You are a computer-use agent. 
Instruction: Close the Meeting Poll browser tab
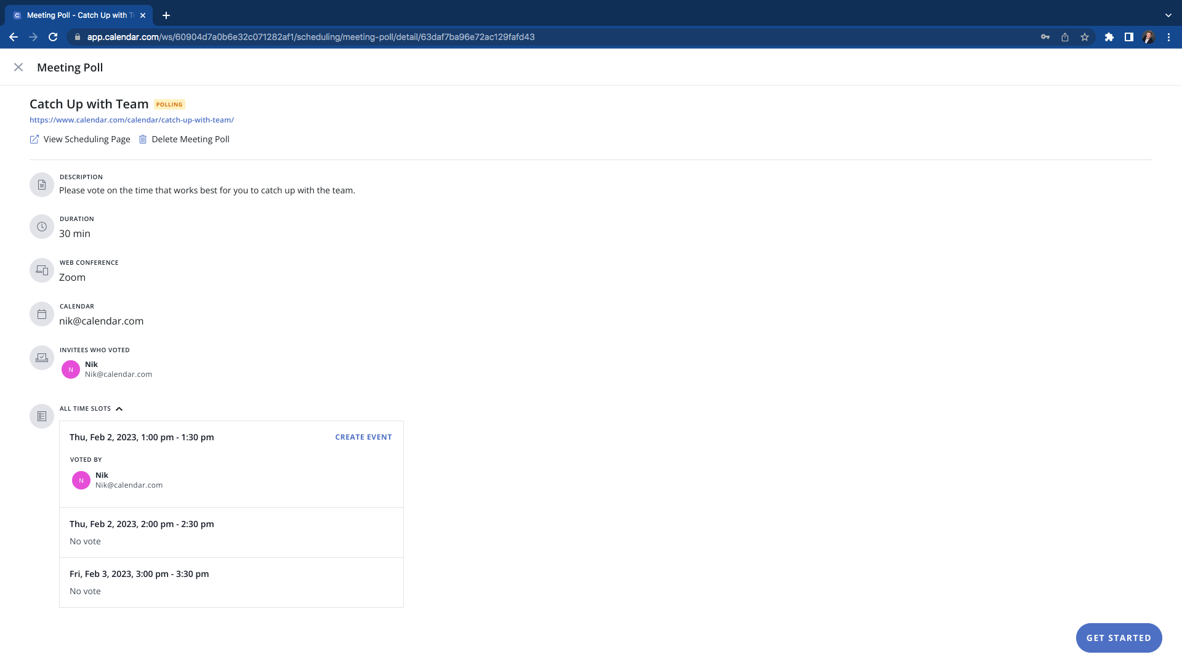coord(143,15)
